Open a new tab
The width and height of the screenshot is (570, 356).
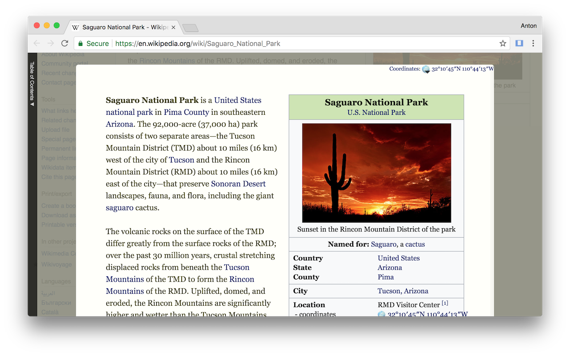[190, 28]
